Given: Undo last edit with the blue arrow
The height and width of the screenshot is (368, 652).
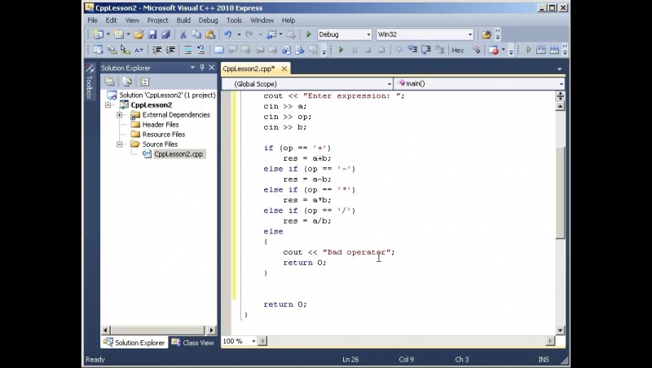Looking at the screenshot, I should [228, 34].
